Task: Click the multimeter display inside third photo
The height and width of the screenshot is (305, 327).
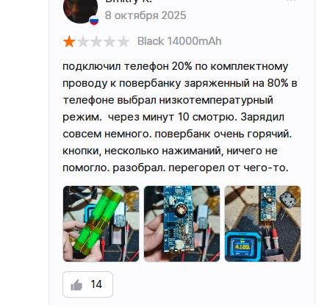Action: point(242,247)
